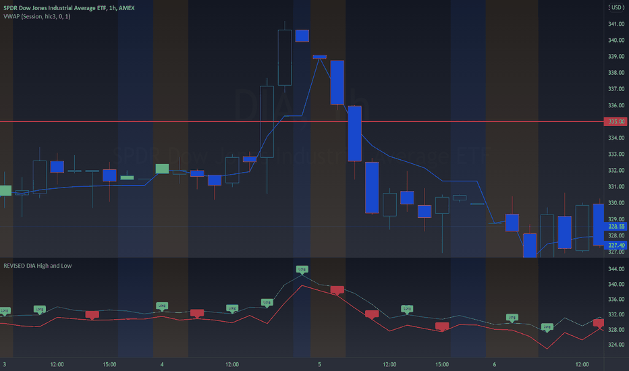Click the day 6 label on the time axis
629x371 pixels.
(x=495, y=364)
